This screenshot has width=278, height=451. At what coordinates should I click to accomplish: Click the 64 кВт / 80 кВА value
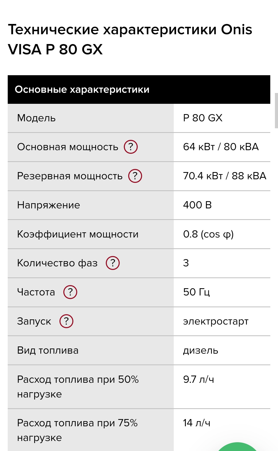pyautogui.click(x=221, y=147)
